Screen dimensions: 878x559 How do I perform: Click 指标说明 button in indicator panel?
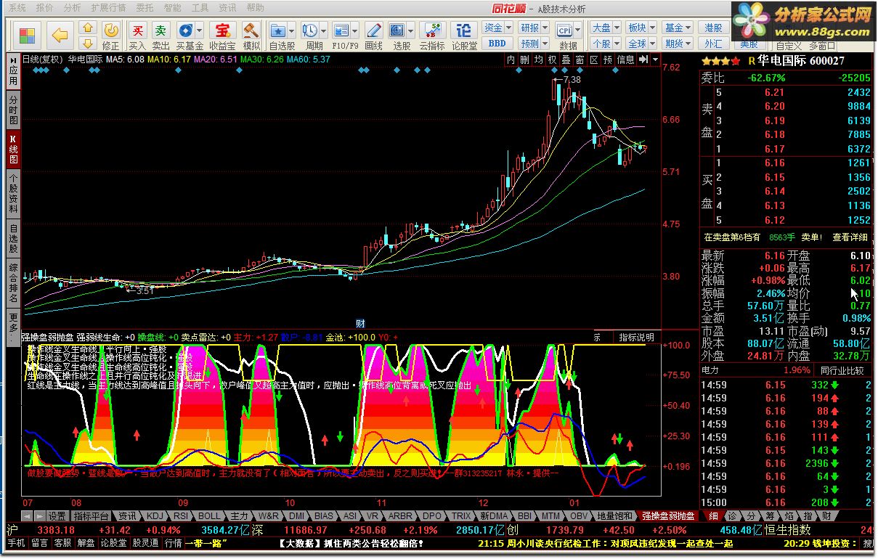click(x=637, y=338)
